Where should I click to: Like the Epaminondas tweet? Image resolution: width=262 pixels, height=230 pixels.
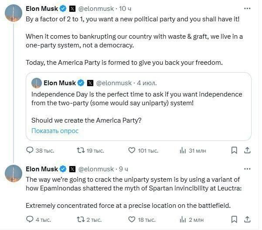click(131, 220)
